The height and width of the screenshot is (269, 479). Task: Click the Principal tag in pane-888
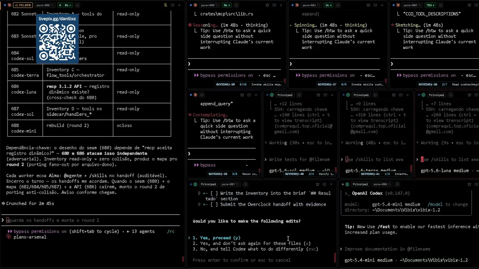coord(360,184)
